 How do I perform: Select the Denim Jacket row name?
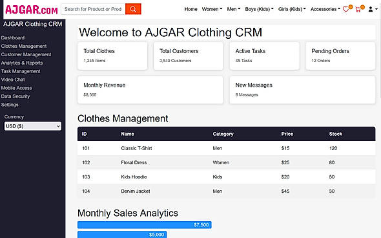coord(136,191)
